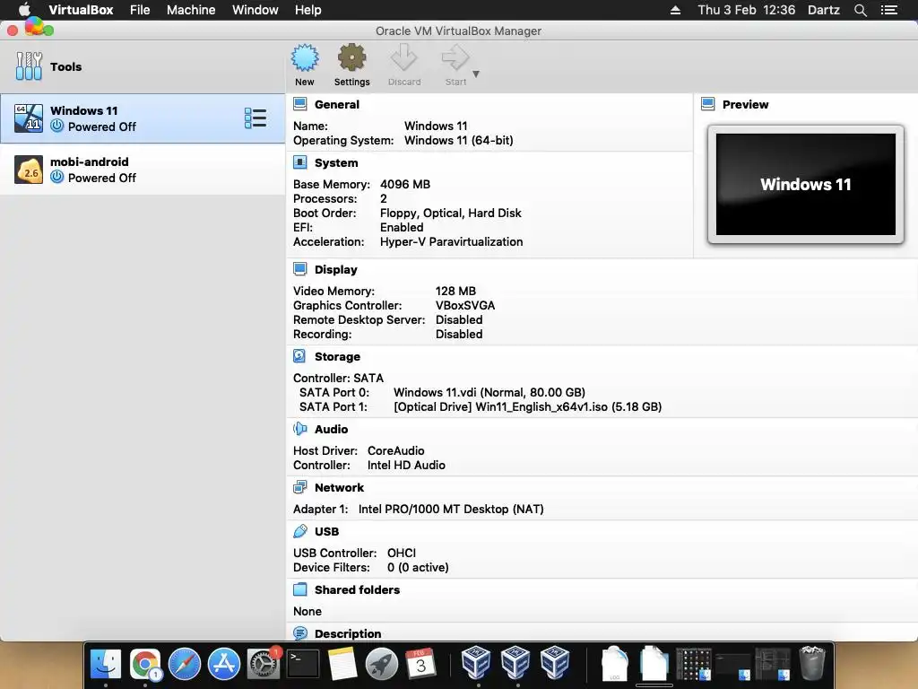Open the Notification Center list icon

click(x=889, y=10)
